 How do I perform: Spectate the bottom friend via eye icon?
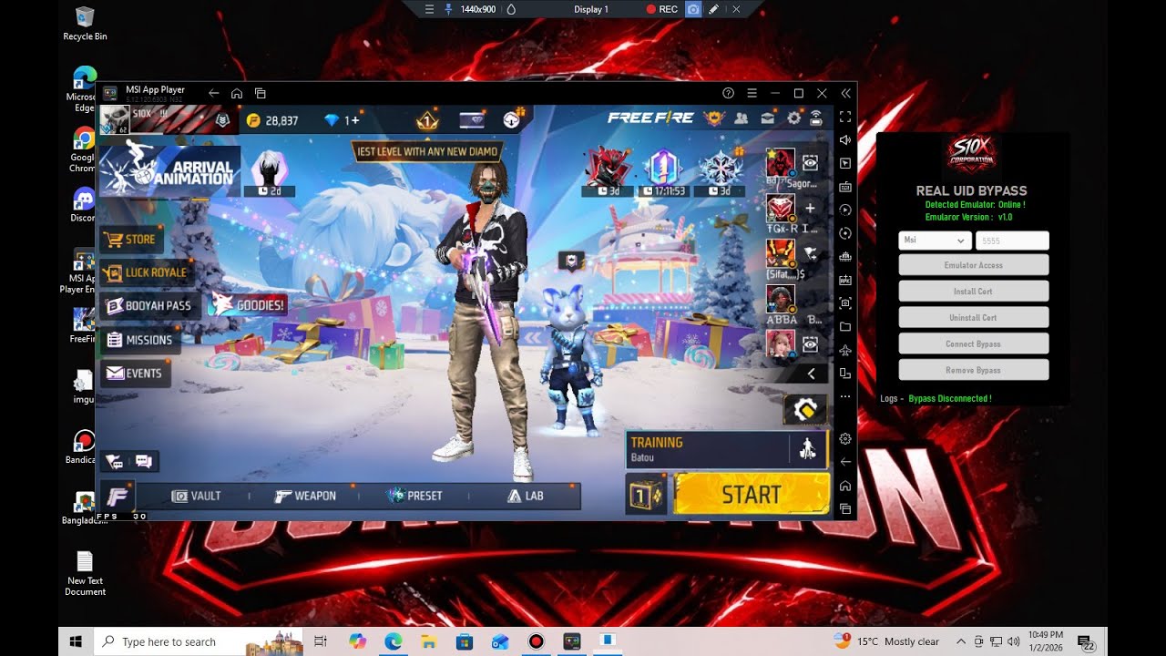pyautogui.click(x=810, y=345)
